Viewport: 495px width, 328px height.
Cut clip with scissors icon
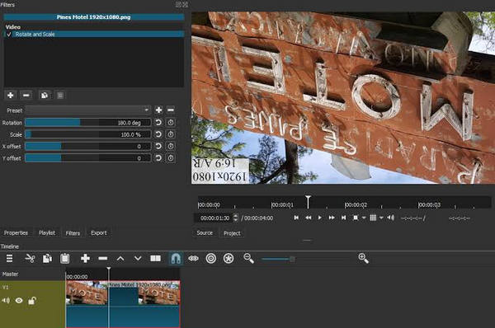click(30, 258)
